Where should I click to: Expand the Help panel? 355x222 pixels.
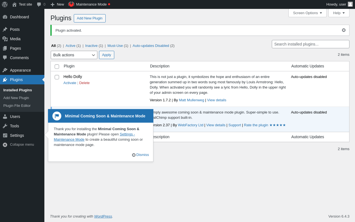[339, 13]
